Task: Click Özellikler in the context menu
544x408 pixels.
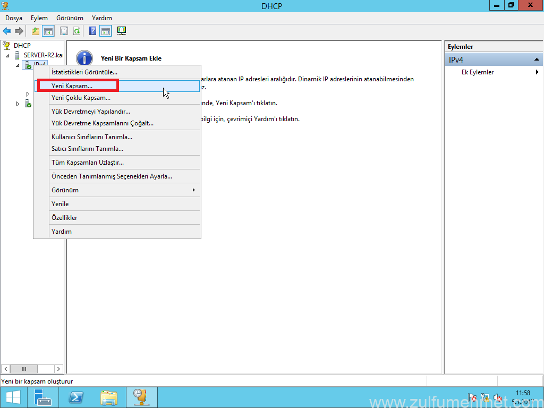Action: [x=64, y=218]
